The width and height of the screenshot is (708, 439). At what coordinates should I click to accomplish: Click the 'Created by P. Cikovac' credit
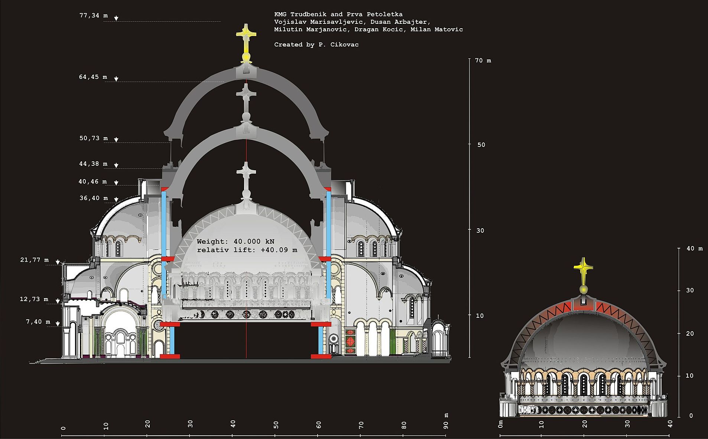tap(316, 45)
